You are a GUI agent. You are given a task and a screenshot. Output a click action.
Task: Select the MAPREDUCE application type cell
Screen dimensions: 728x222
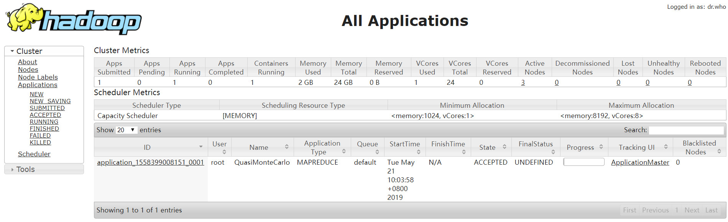(x=317, y=162)
